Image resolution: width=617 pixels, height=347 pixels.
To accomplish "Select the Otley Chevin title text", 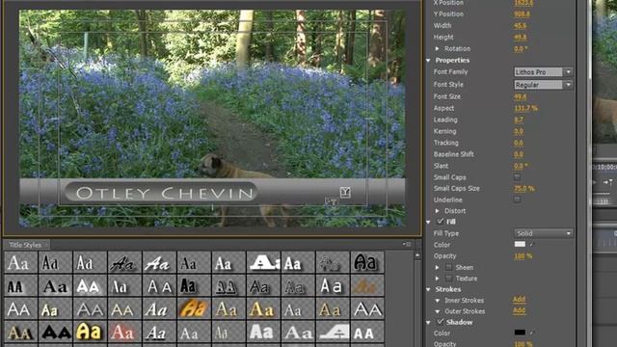I will coord(165,193).
